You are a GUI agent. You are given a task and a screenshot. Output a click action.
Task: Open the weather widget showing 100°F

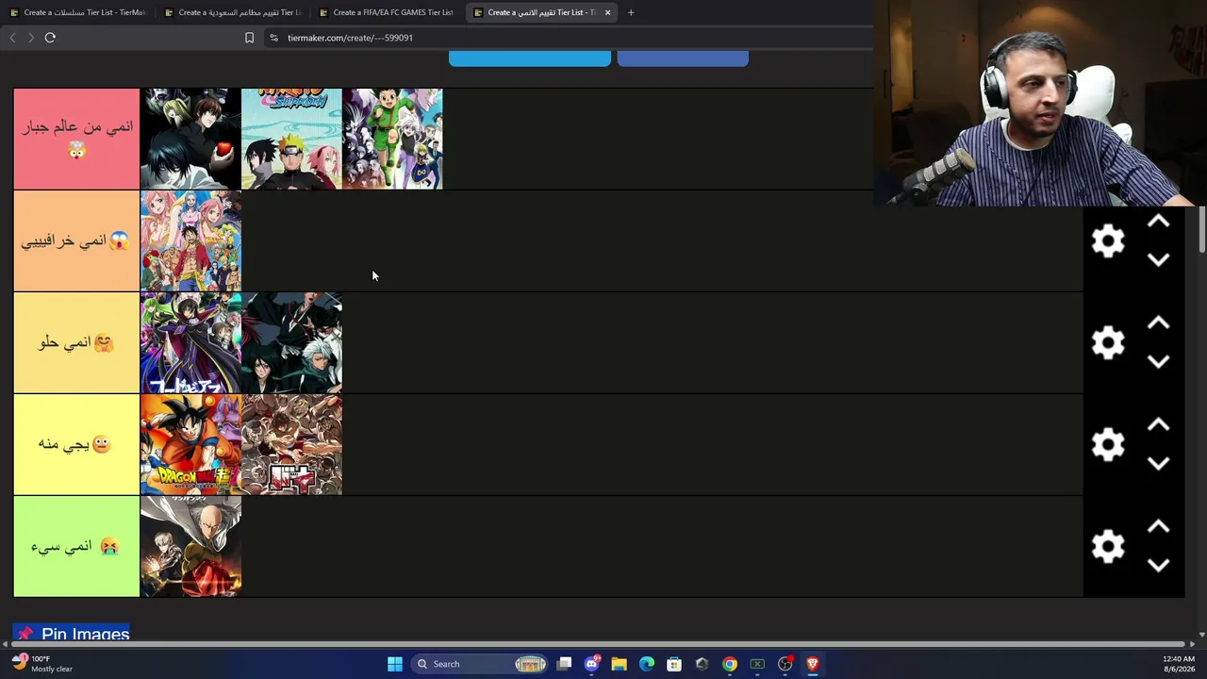[42, 664]
